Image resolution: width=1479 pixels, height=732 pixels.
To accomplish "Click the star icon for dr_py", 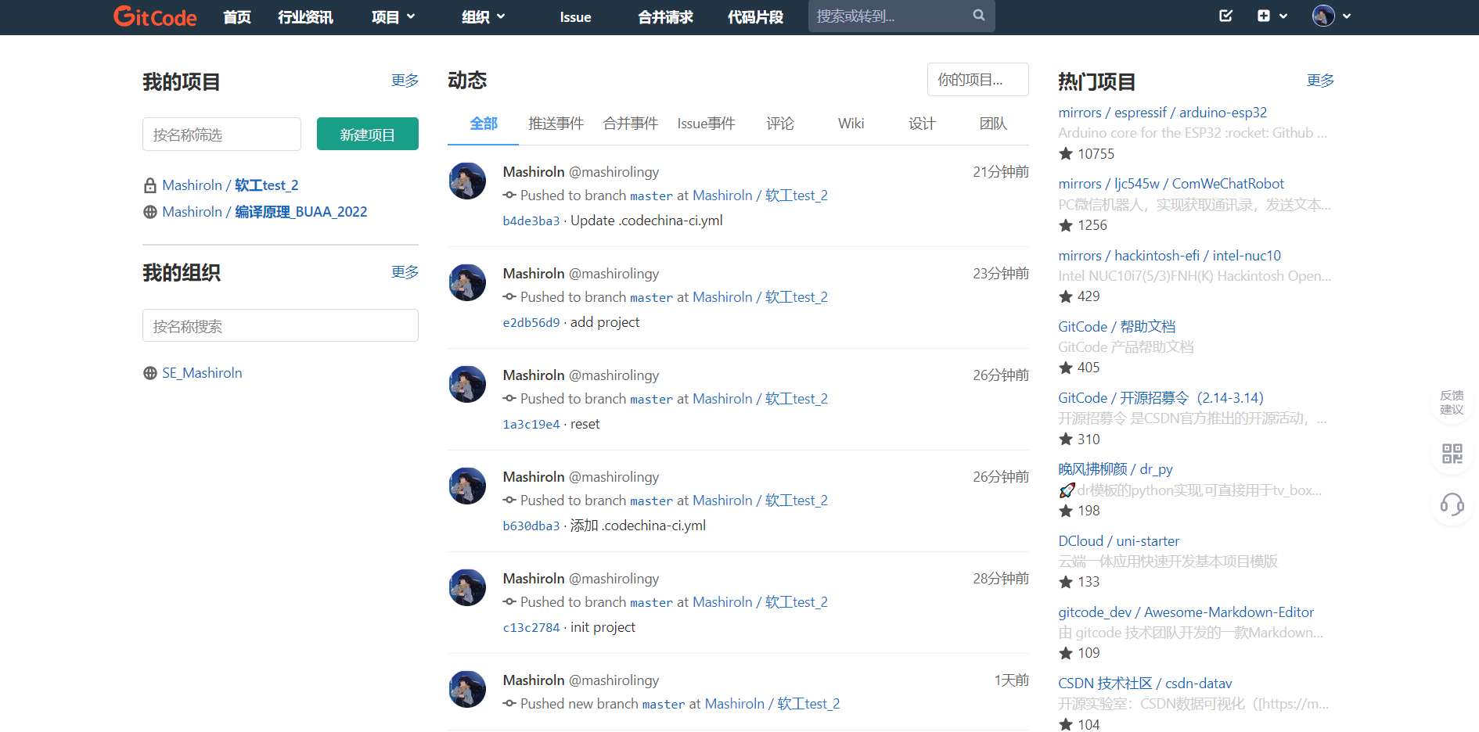I will [1066, 511].
